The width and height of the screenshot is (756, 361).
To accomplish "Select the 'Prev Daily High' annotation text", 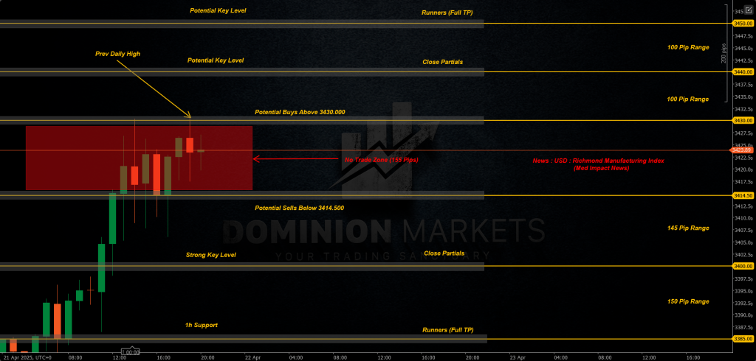I will (x=117, y=54).
